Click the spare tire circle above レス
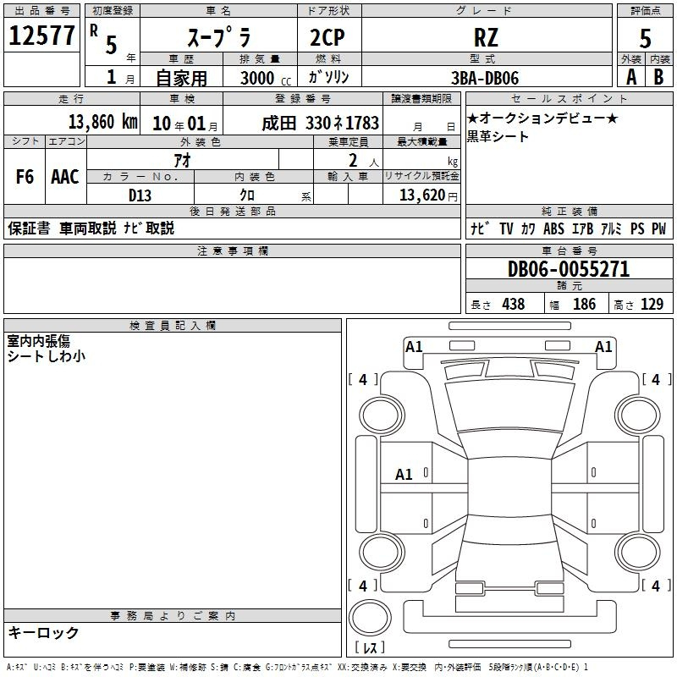677x677 pixels. coord(370,618)
